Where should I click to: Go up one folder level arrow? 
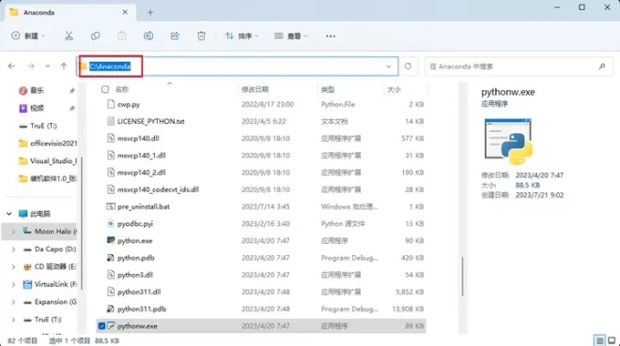tap(64, 66)
